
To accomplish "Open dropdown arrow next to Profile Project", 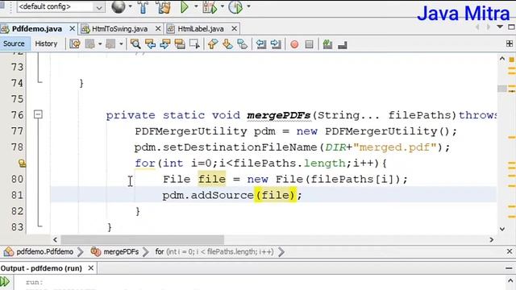I will point(248,6).
